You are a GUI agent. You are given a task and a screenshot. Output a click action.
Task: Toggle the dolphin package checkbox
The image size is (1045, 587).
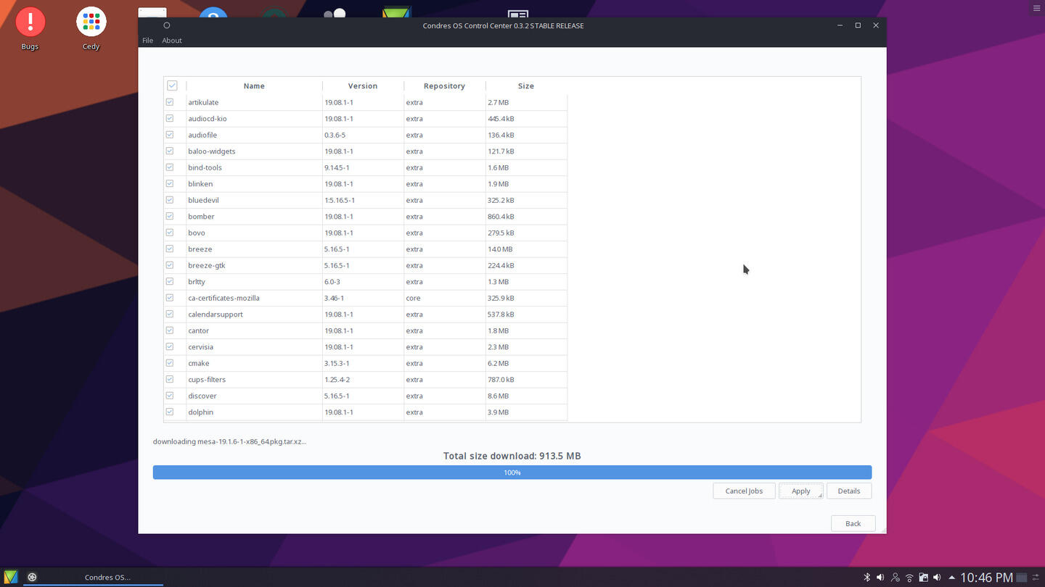[x=170, y=412]
